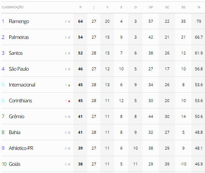The width and height of the screenshot is (205, 173).
Task: Click the SG goal-difference column header
Action: (x=183, y=7)
